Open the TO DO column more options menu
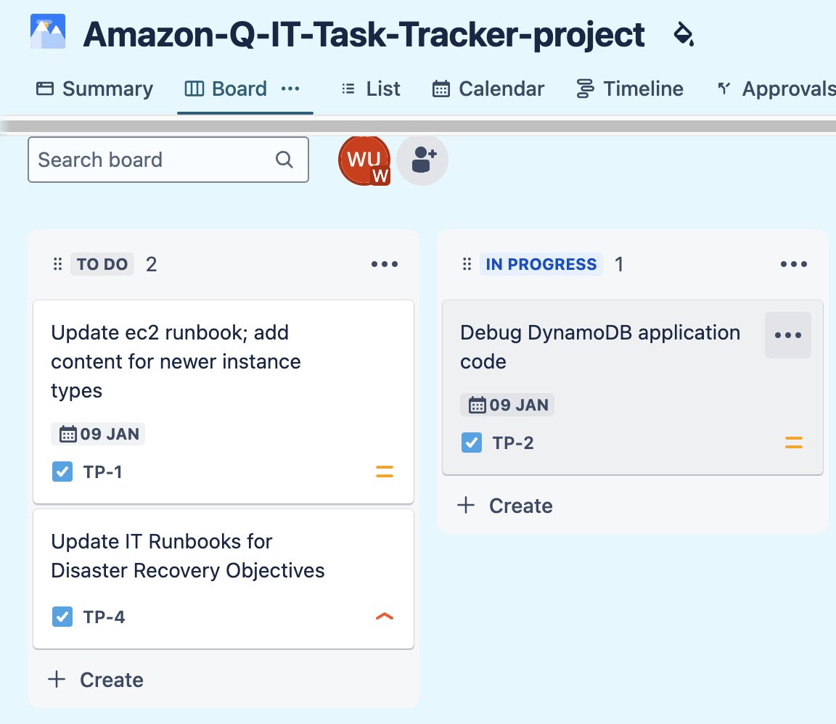This screenshot has width=836, height=724. pyautogui.click(x=385, y=264)
